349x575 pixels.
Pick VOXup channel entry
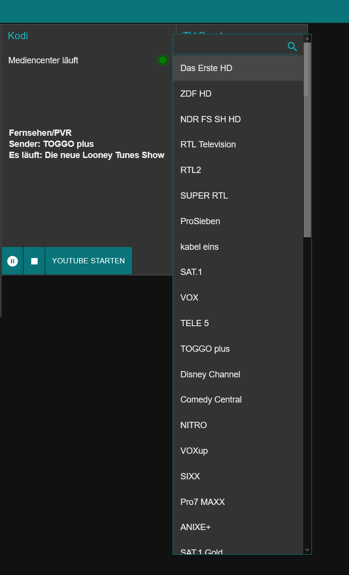238,451
